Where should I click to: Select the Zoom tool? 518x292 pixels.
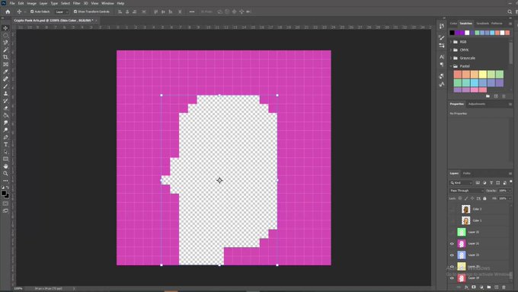pyautogui.click(x=5, y=173)
